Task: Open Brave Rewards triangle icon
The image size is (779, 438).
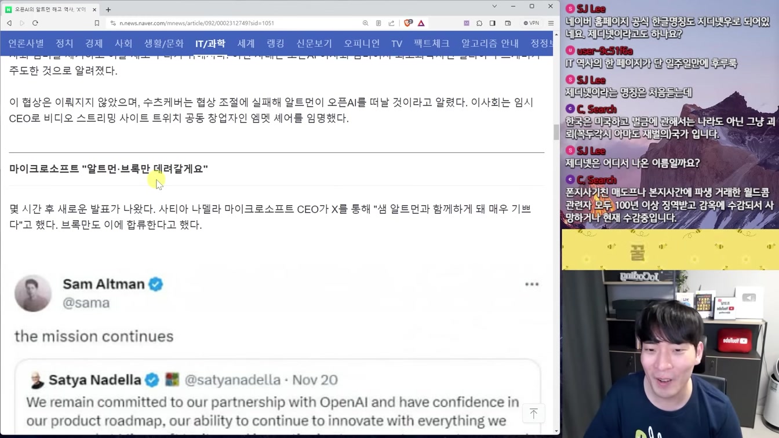Action: click(421, 23)
